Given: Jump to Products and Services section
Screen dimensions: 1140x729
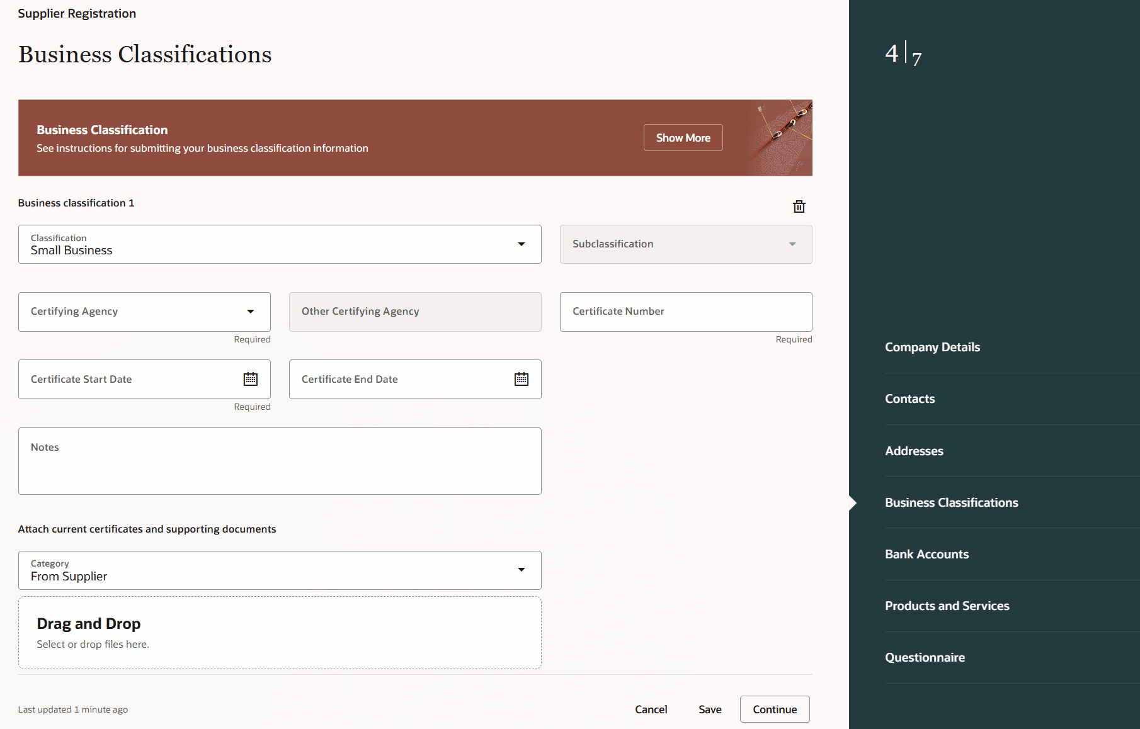Looking at the screenshot, I should pyautogui.click(x=947, y=606).
